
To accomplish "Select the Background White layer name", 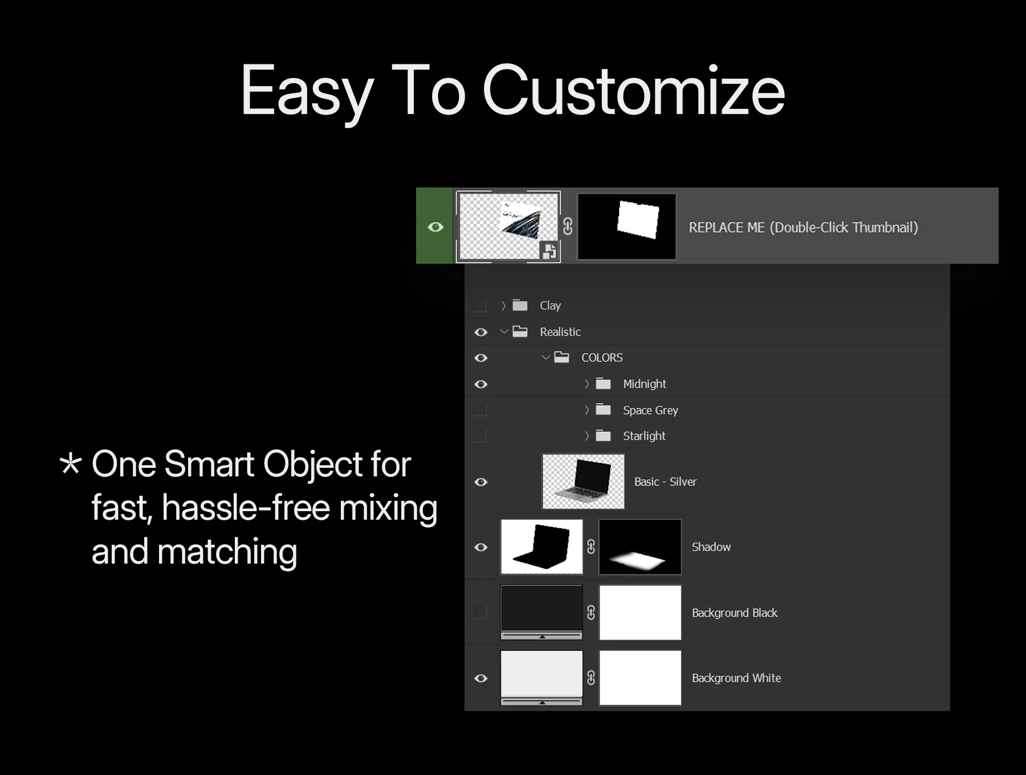I will (736, 678).
